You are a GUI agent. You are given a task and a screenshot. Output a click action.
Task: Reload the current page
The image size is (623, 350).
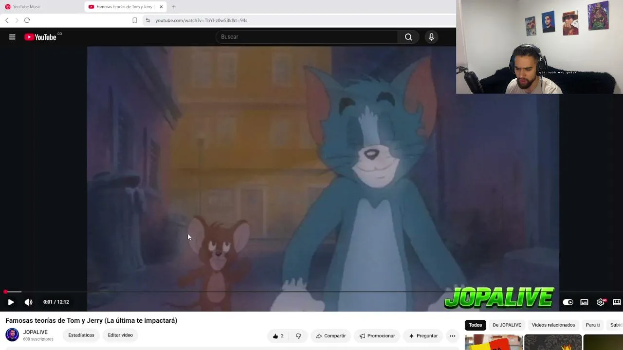point(27,20)
